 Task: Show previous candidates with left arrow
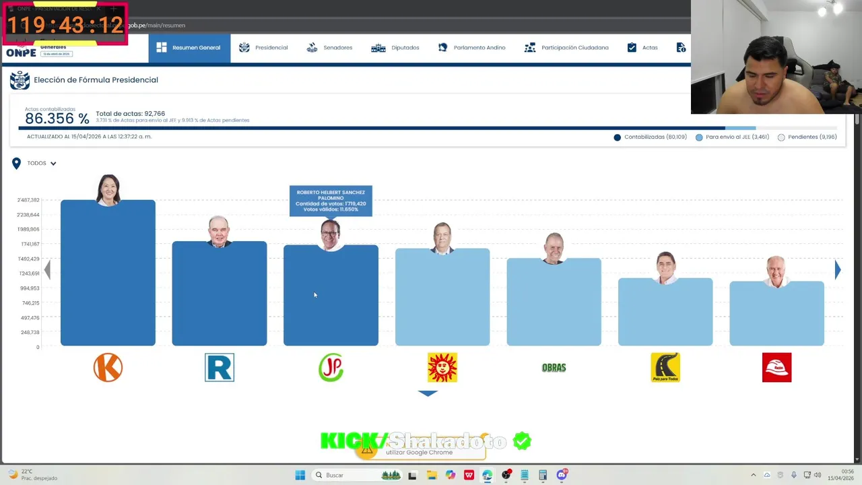(x=47, y=270)
